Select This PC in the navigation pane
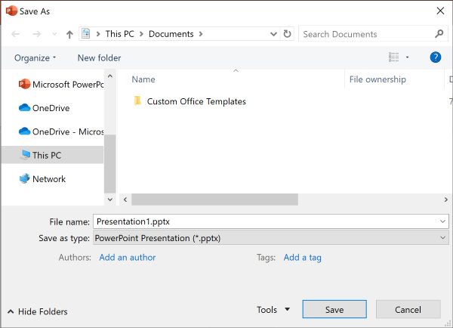Viewport: 453px width, 328px height. 46,155
